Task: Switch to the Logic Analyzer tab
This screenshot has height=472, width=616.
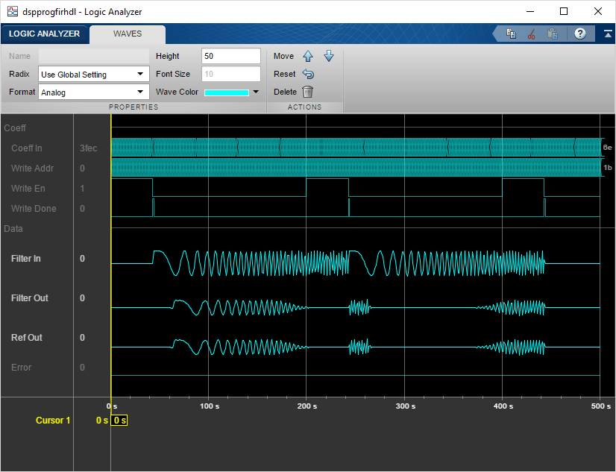Action: pyautogui.click(x=44, y=34)
